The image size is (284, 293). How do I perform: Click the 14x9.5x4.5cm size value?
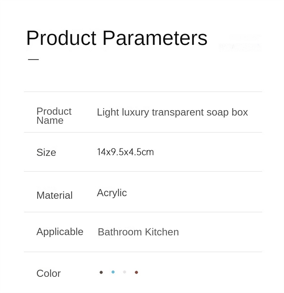(125, 152)
